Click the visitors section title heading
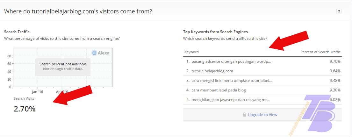This screenshot has height=137, width=352. (x=78, y=11)
